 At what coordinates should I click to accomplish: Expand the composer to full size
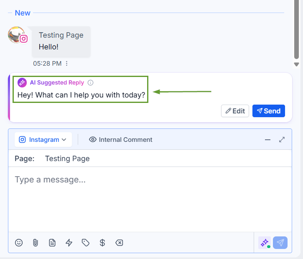click(282, 140)
